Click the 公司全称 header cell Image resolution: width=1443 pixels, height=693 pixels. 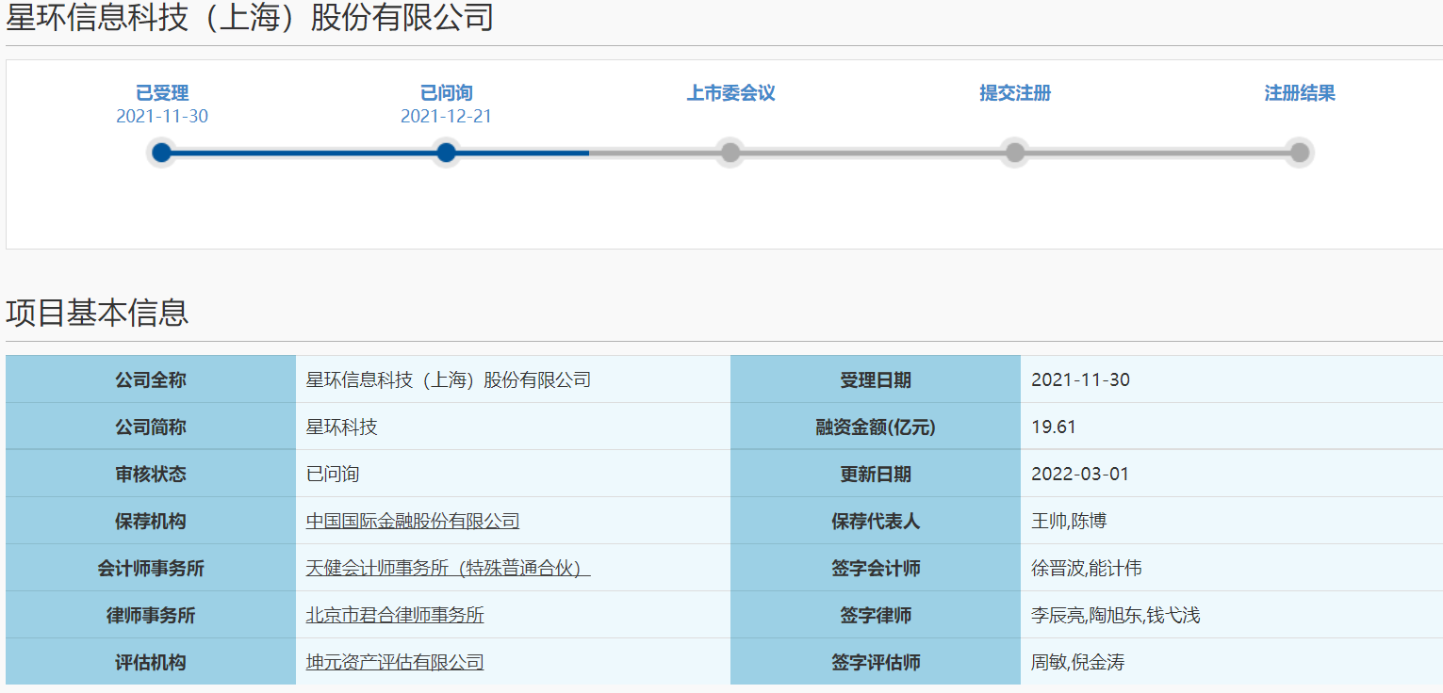151,379
